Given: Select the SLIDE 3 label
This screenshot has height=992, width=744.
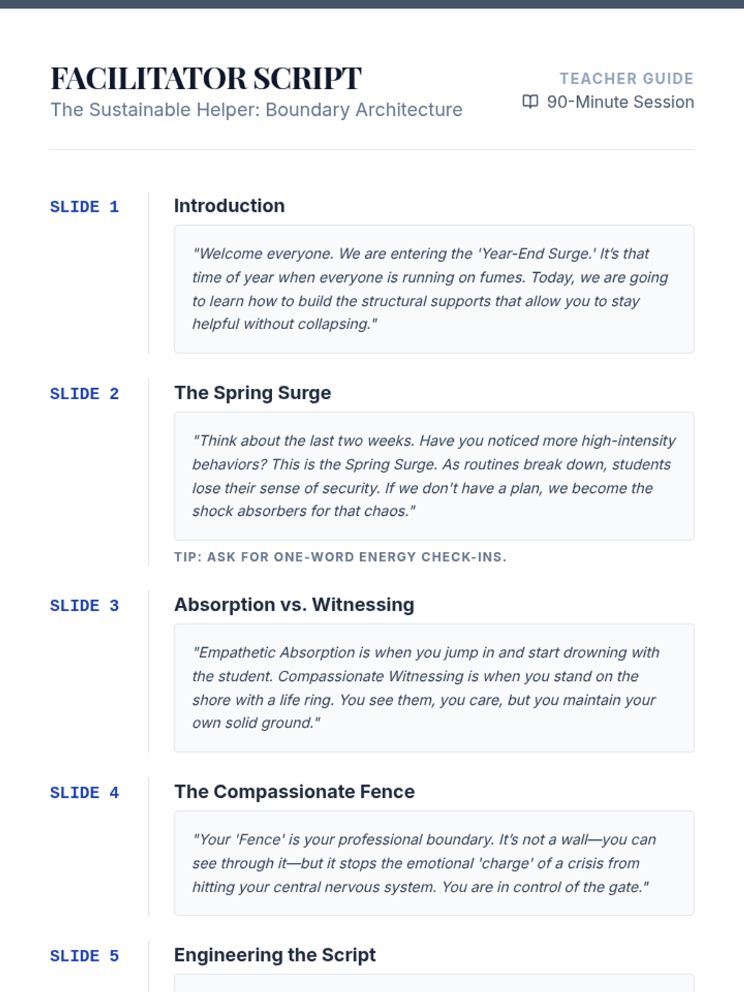Looking at the screenshot, I should 84,606.
